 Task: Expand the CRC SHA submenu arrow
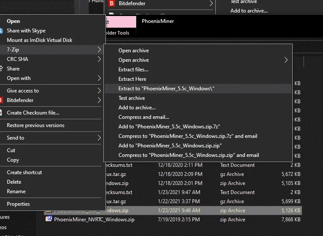pyautogui.click(x=99, y=59)
